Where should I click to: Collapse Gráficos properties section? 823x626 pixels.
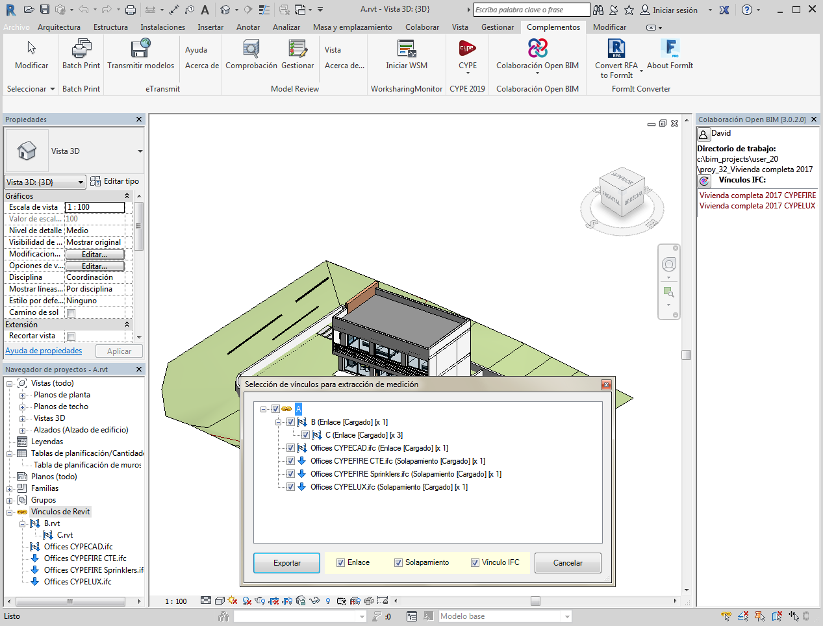click(x=127, y=196)
